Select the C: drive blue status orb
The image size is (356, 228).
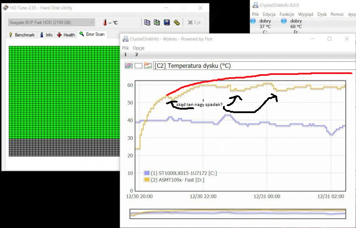point(253,21)
